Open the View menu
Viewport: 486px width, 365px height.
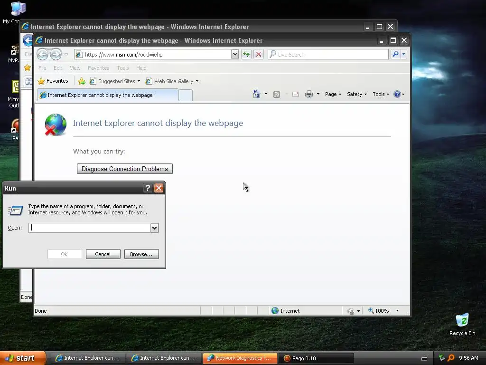75,68
